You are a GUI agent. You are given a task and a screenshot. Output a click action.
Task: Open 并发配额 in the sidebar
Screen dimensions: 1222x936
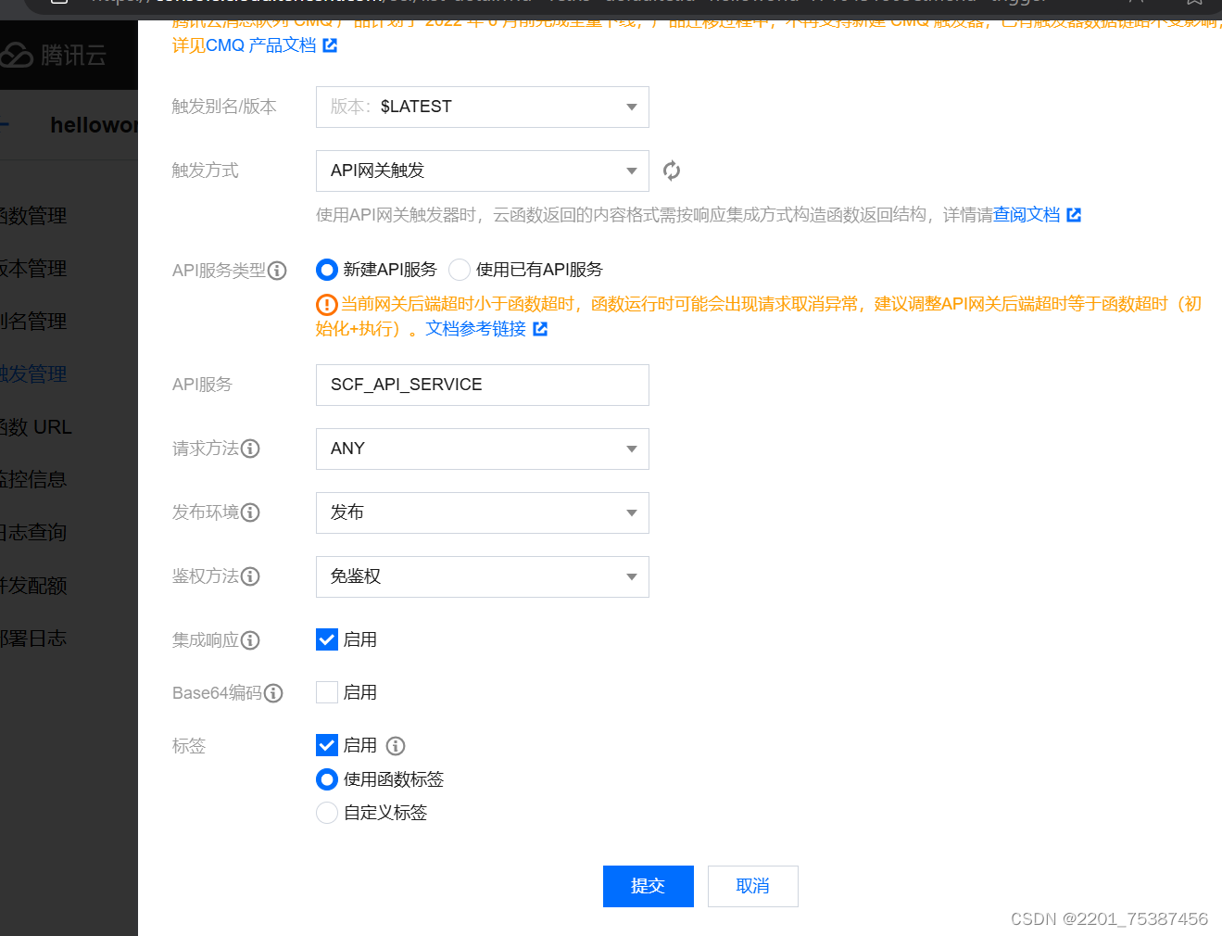click(x=33, y=586)
